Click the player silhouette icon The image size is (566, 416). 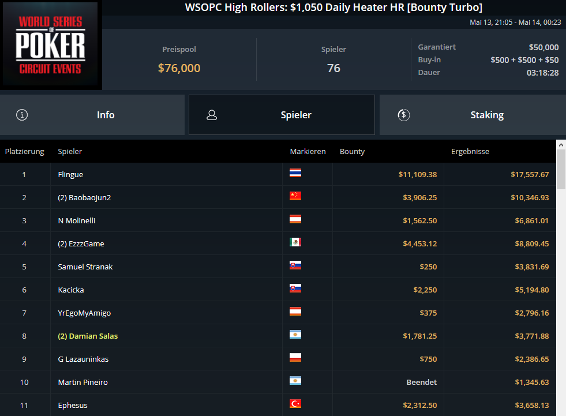tap(212, 115)
